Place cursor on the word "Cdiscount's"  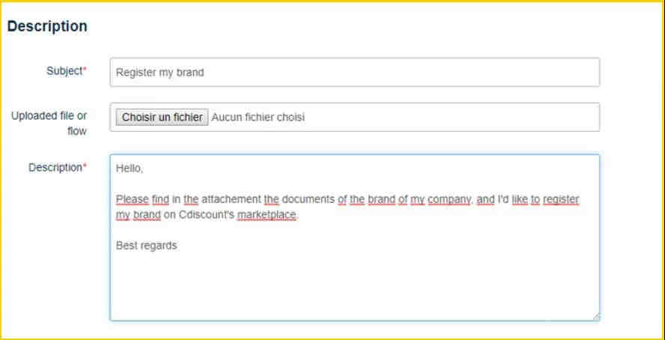pos(207,215)
